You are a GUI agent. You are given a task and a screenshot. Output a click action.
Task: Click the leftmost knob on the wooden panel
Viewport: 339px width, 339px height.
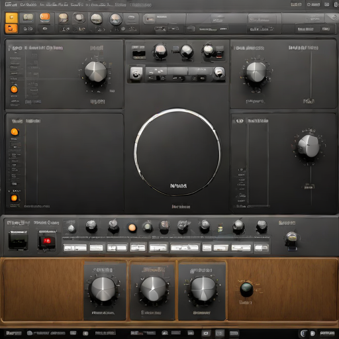coord(103,289)
